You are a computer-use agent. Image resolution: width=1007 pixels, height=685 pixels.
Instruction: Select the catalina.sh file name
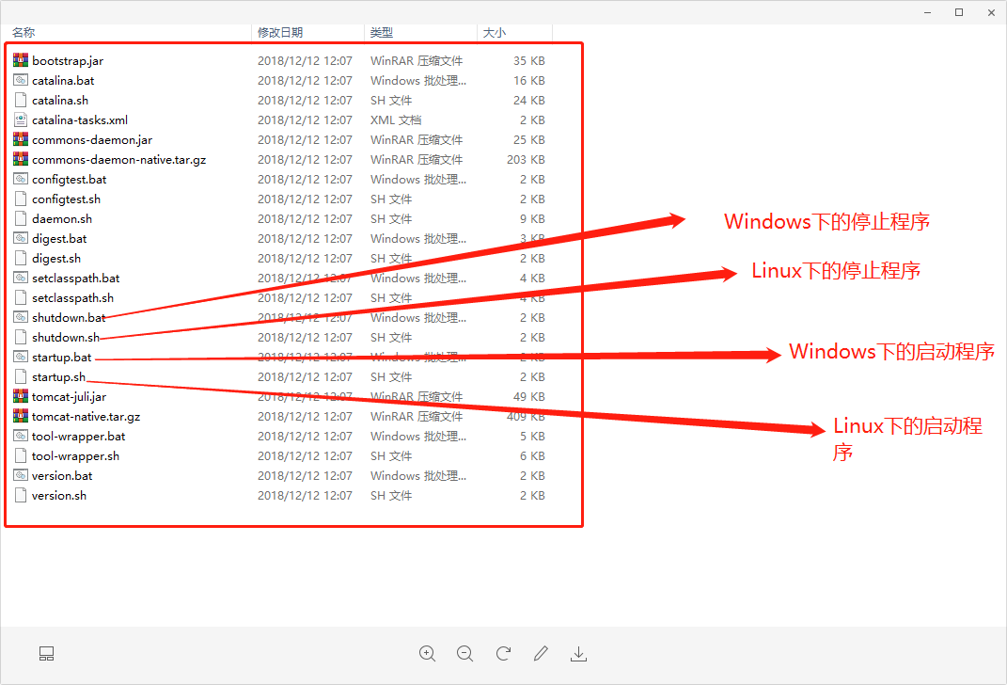(x=60, y=101)
